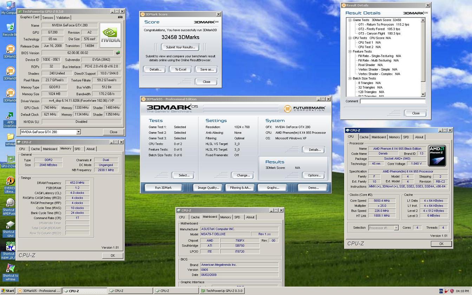This screenshot has height=295, width=472.
Task: Switch to the Validation tab in GPU-Z
Action: pos(63,18)
